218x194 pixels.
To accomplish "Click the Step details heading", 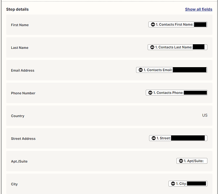I will point(17,9).
